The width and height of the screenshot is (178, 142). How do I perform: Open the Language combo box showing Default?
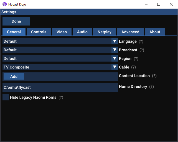pos(60,41)
